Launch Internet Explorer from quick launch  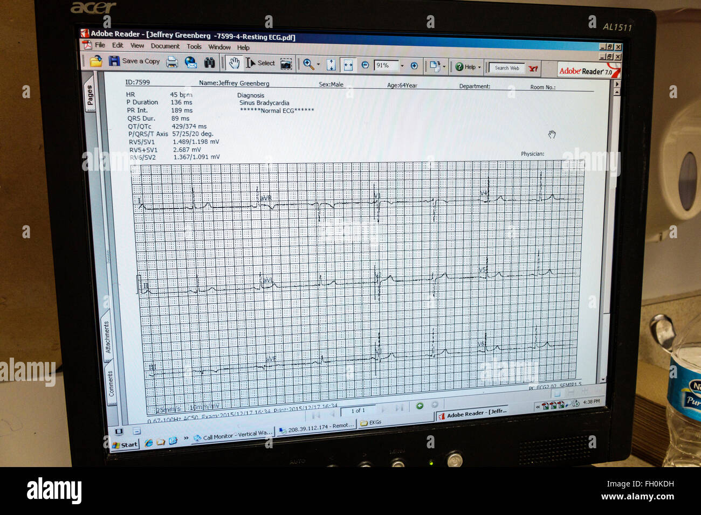pos(149,443)
